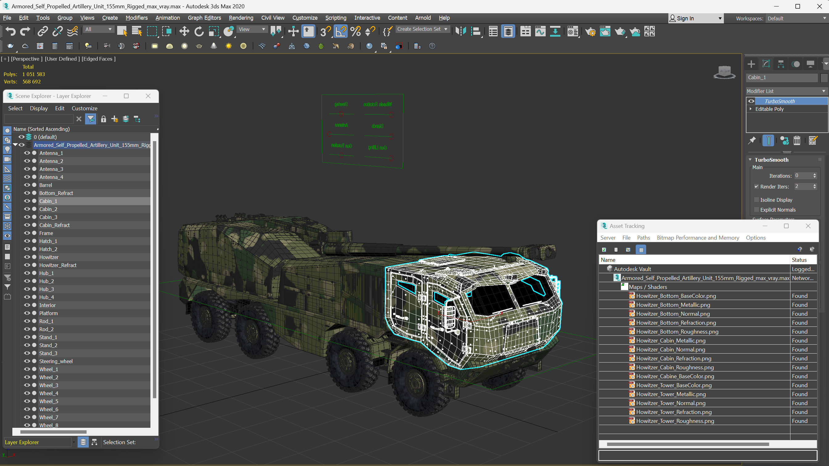The width and height of the screenshot is (829, 466).
Task: Click the Mirror tool icon
Action: pos(461,31)
